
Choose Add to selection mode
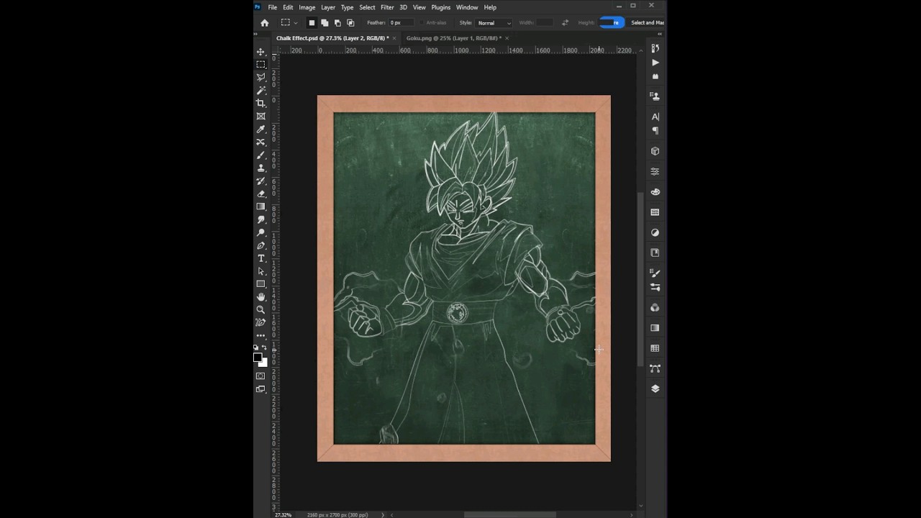click(x=325, y=23)
